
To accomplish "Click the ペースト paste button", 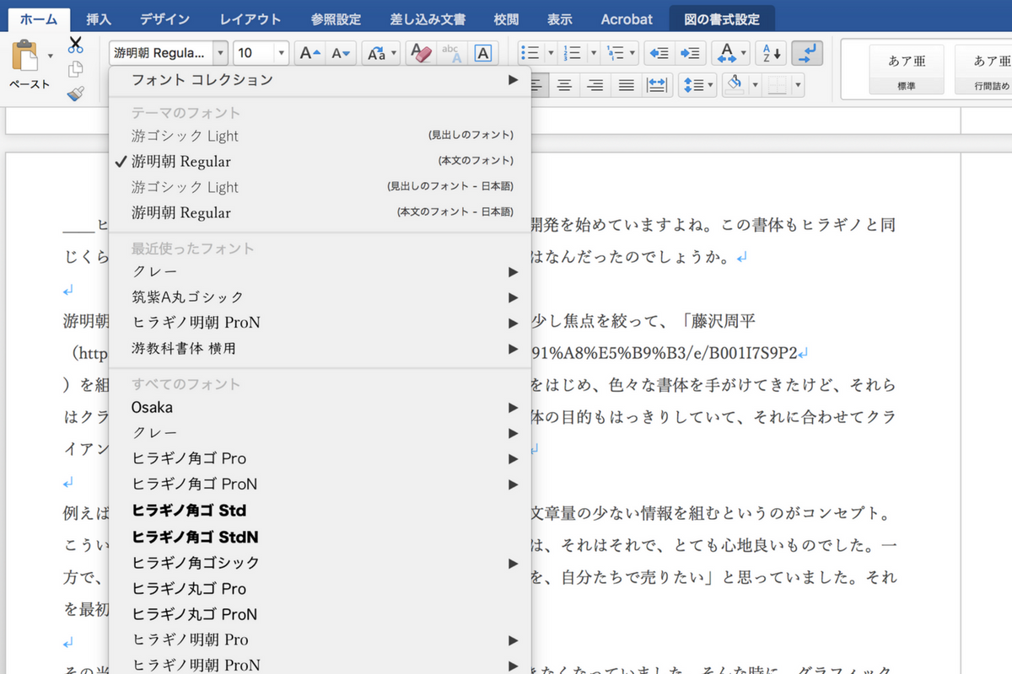I will (x=30, y=66).
